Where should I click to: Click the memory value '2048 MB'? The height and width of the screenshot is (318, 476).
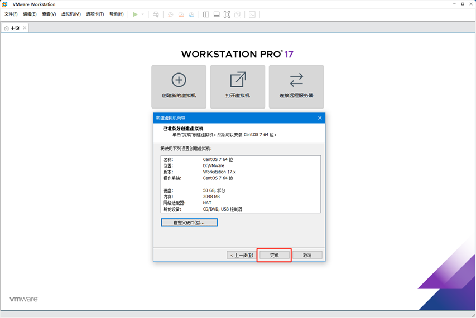coord(211,197)
